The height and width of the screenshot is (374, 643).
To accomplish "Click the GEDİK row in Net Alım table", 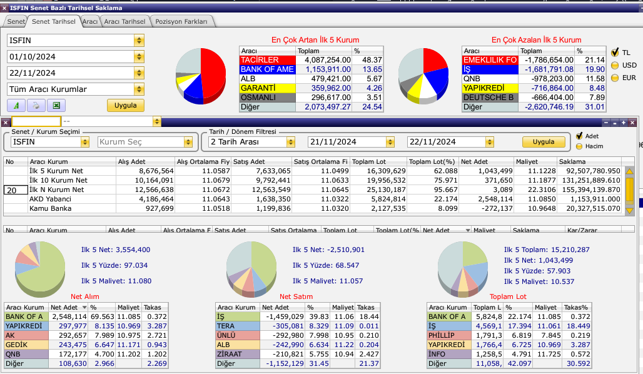I will pos(86,345).
